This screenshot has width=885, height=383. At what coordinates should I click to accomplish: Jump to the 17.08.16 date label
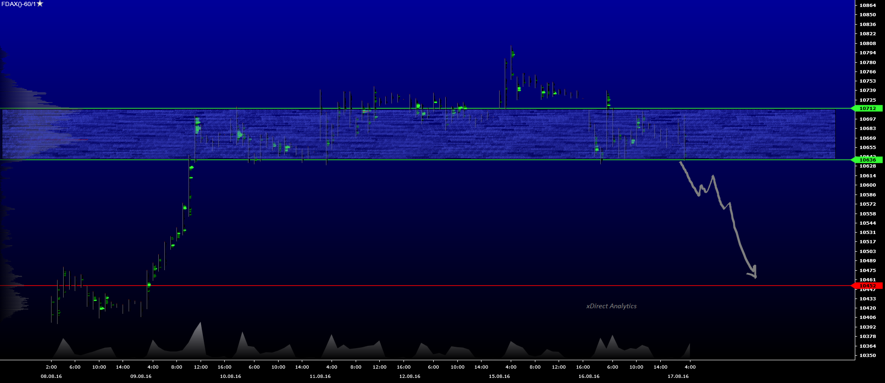pos(678,376)
